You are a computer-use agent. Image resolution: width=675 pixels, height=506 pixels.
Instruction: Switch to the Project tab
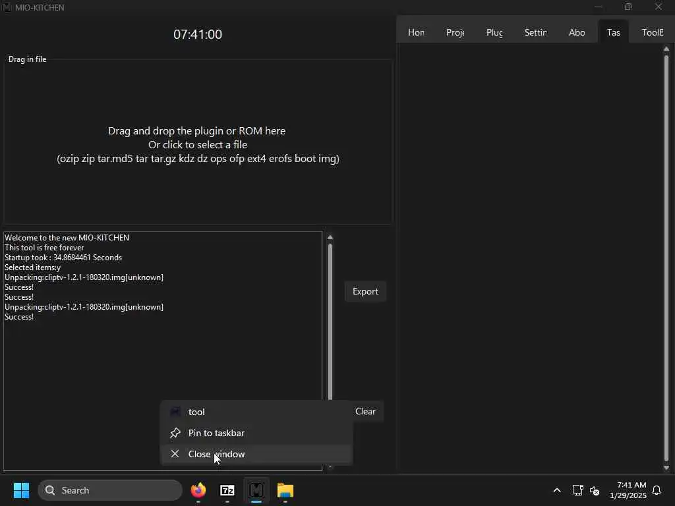[455, 32]
